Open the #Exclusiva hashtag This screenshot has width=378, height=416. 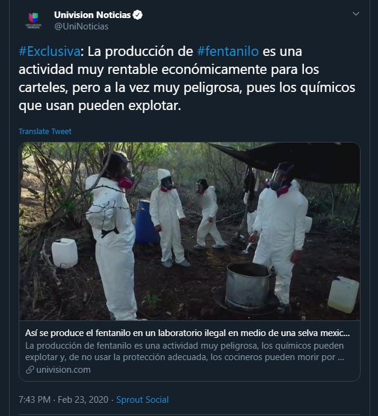(x=49, y=51)
